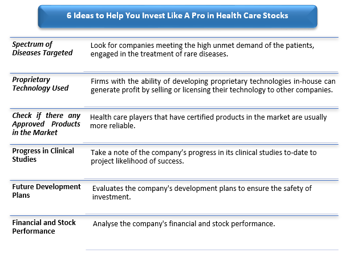
Task: Click the development plans safety description
Action: coord(202,193)
